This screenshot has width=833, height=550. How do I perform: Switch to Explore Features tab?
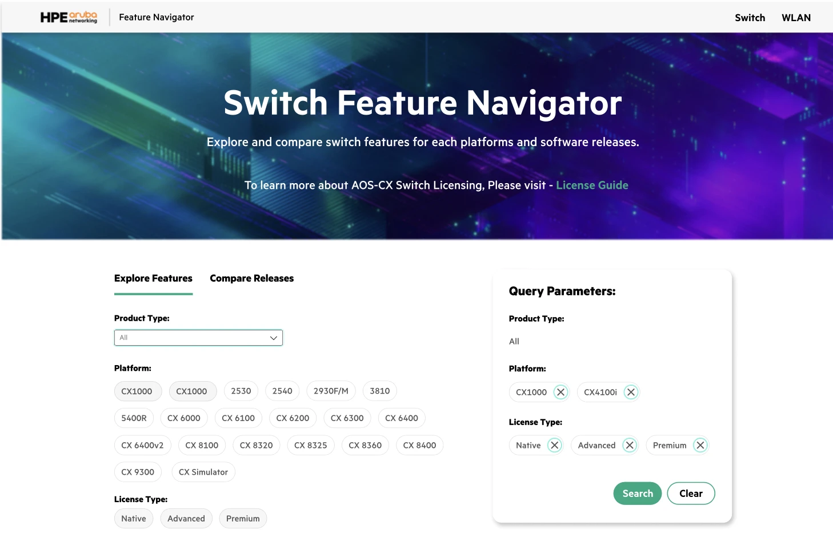(x=153, y=278)
